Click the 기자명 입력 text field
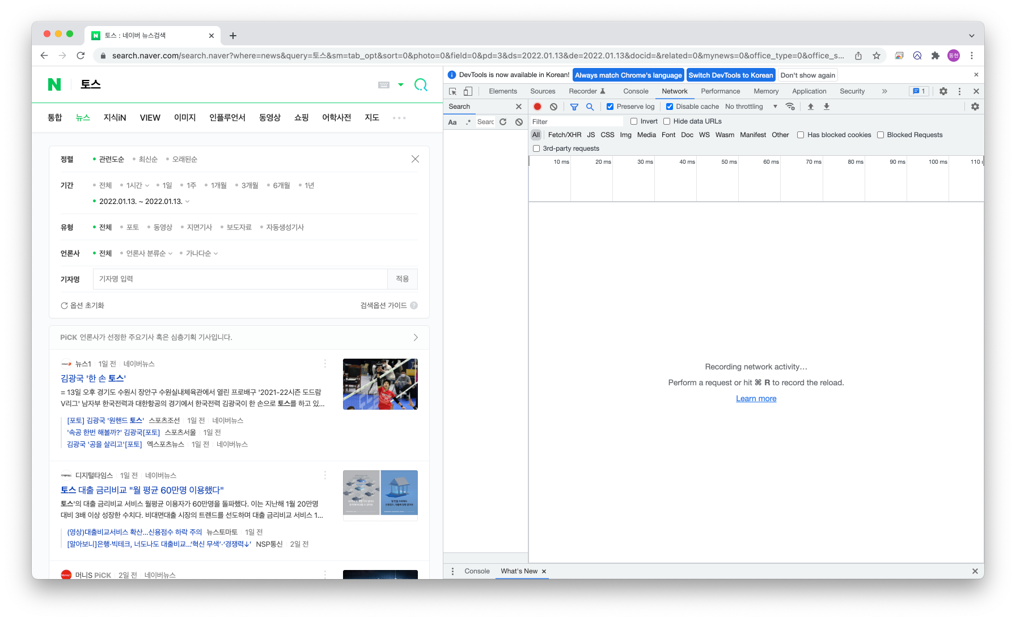The width and height of the screenshot is (1016, 621). 240,279
